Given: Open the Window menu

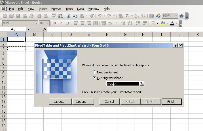Looking at the screenshot, I should 94,9.
